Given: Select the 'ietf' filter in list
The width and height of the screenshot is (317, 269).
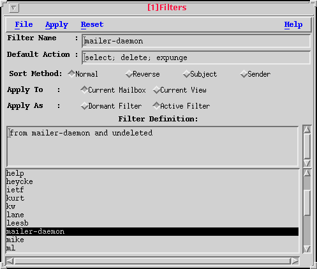Looking at the screenshot, I should 152,190.
